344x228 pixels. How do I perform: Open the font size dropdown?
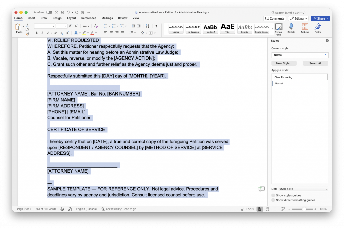(x=66, y=26)
